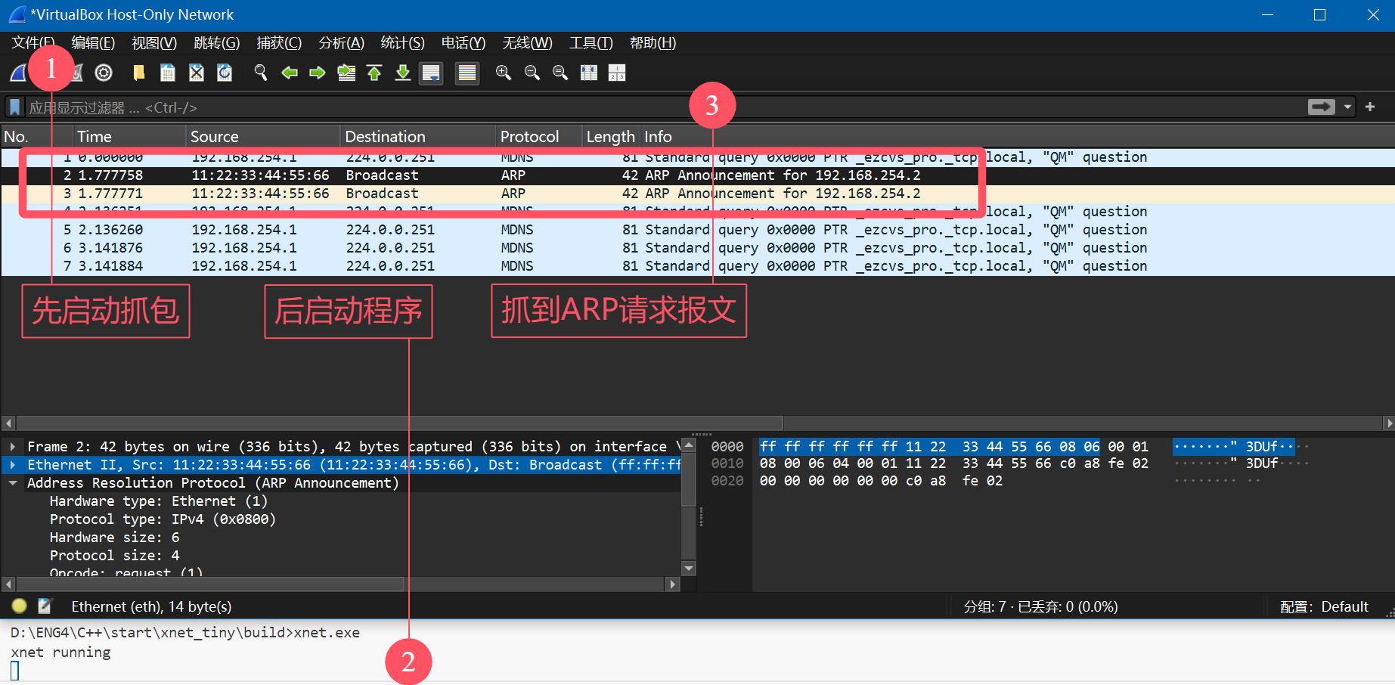Click the open capture file folder icon
Viewport: 1395px width, 685px height.
click(x=138, y=73)
